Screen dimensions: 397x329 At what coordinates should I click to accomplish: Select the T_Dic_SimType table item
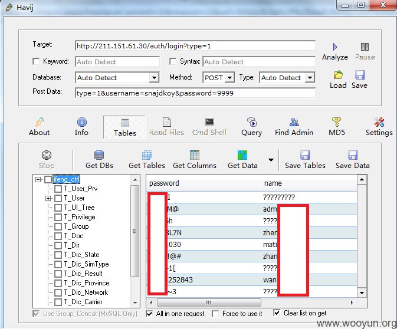click(x=86, y=264)
